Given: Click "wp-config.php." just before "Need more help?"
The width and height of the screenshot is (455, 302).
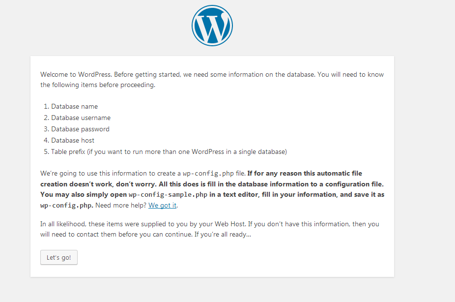Looking at the screenshot, I should (x=67, y=205).
